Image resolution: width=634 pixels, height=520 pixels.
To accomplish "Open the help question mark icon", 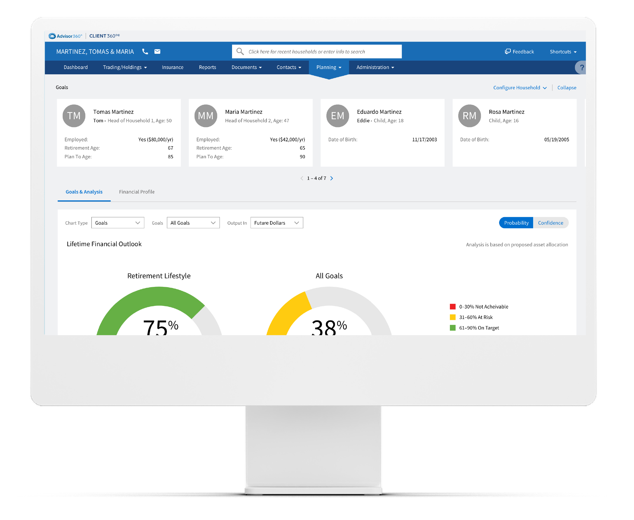I will (x=581, y=67).
